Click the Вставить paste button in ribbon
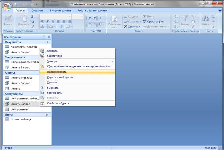 (x=24, y=21)
